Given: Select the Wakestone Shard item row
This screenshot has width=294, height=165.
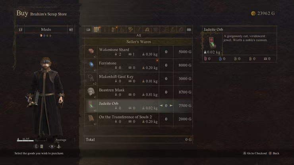Looking at the screenshot, I should coord(139,52).
